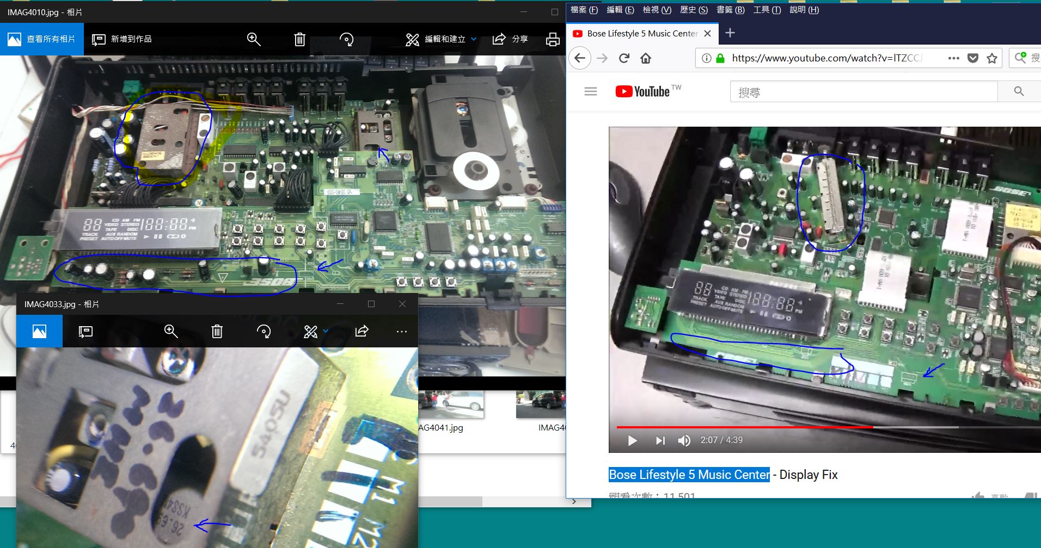Image resolution: width=1041 pixels, height=548 pixels.
Task: Click video progress bar
Action: tap(829, 427)
